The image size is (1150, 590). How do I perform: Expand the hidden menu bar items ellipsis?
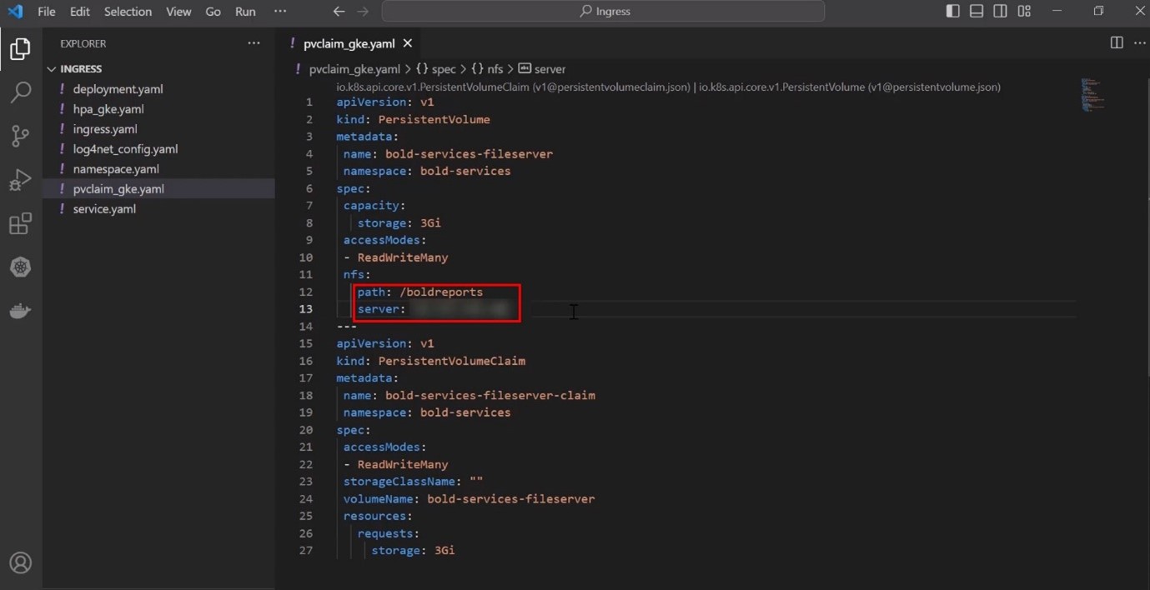280,12
